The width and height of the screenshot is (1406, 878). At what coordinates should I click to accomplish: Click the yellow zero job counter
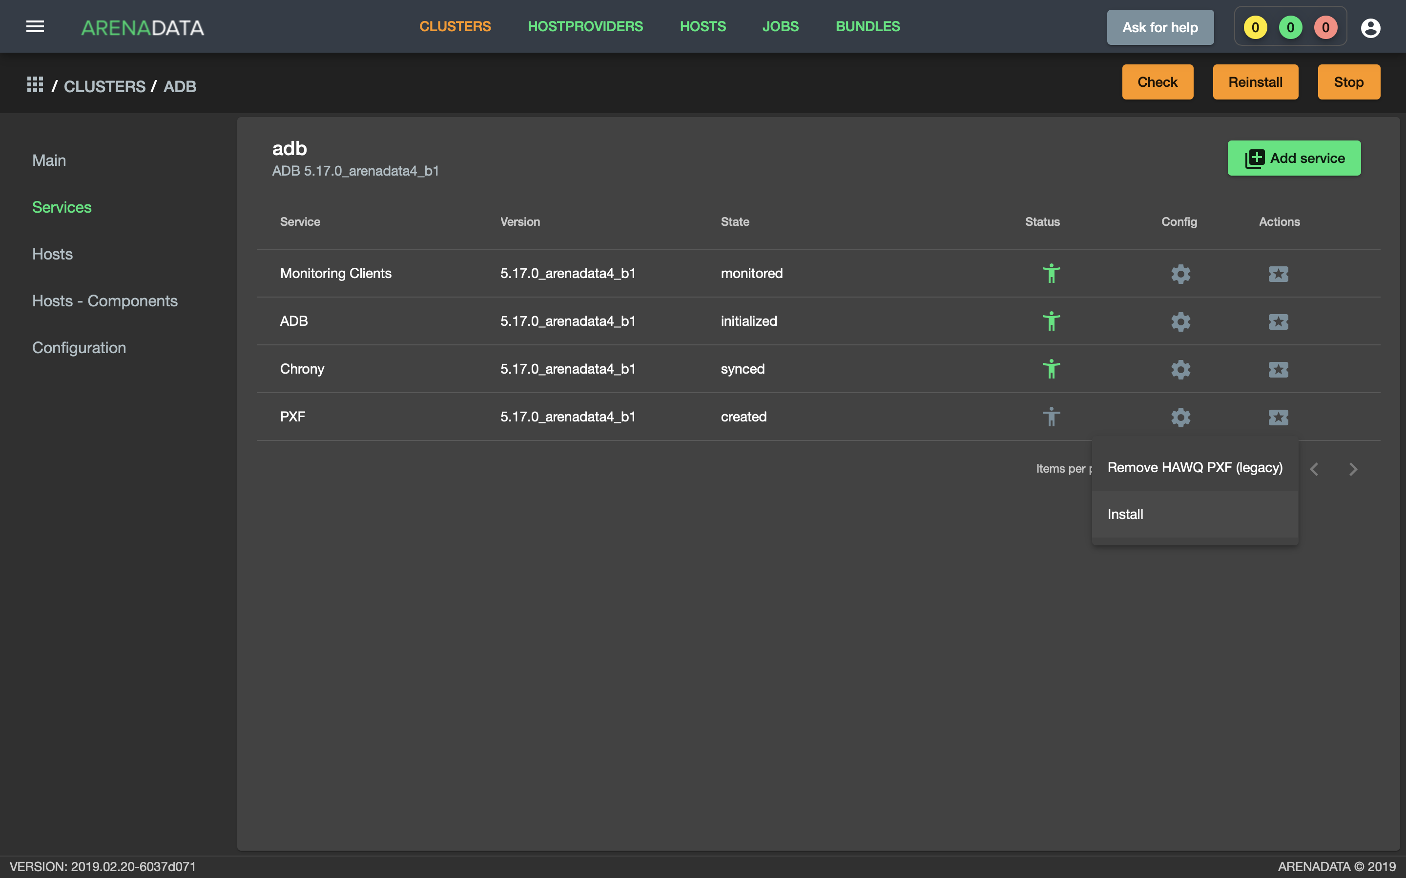pyautogui.click(x=1255, y=27)
